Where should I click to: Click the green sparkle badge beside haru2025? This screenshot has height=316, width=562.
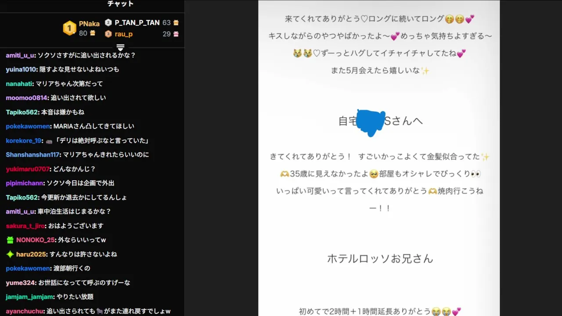pyautogui.click(x=10, y=254)
